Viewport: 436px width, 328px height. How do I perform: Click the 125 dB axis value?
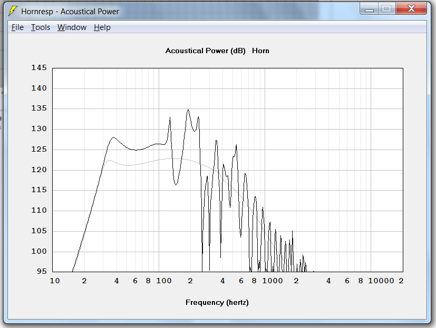(39, 149)
